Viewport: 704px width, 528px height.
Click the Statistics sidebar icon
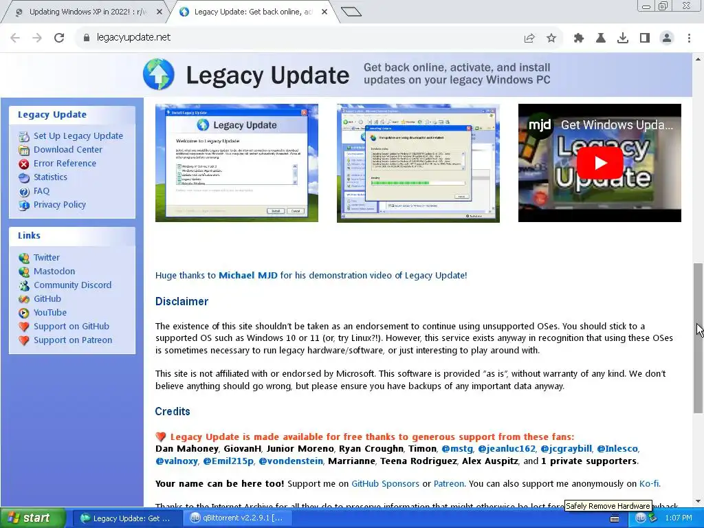(x=24, y=178)
